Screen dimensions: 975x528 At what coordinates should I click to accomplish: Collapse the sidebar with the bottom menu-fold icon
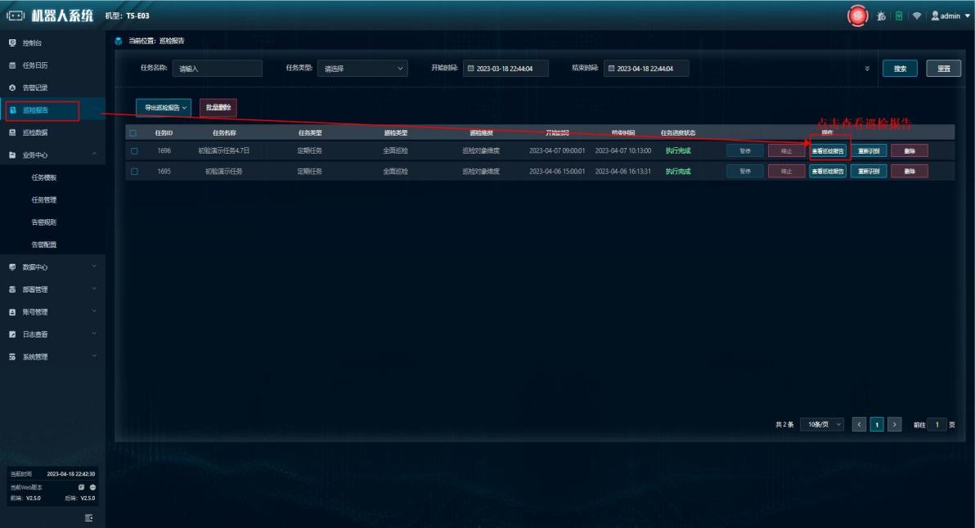pos(89,518)
